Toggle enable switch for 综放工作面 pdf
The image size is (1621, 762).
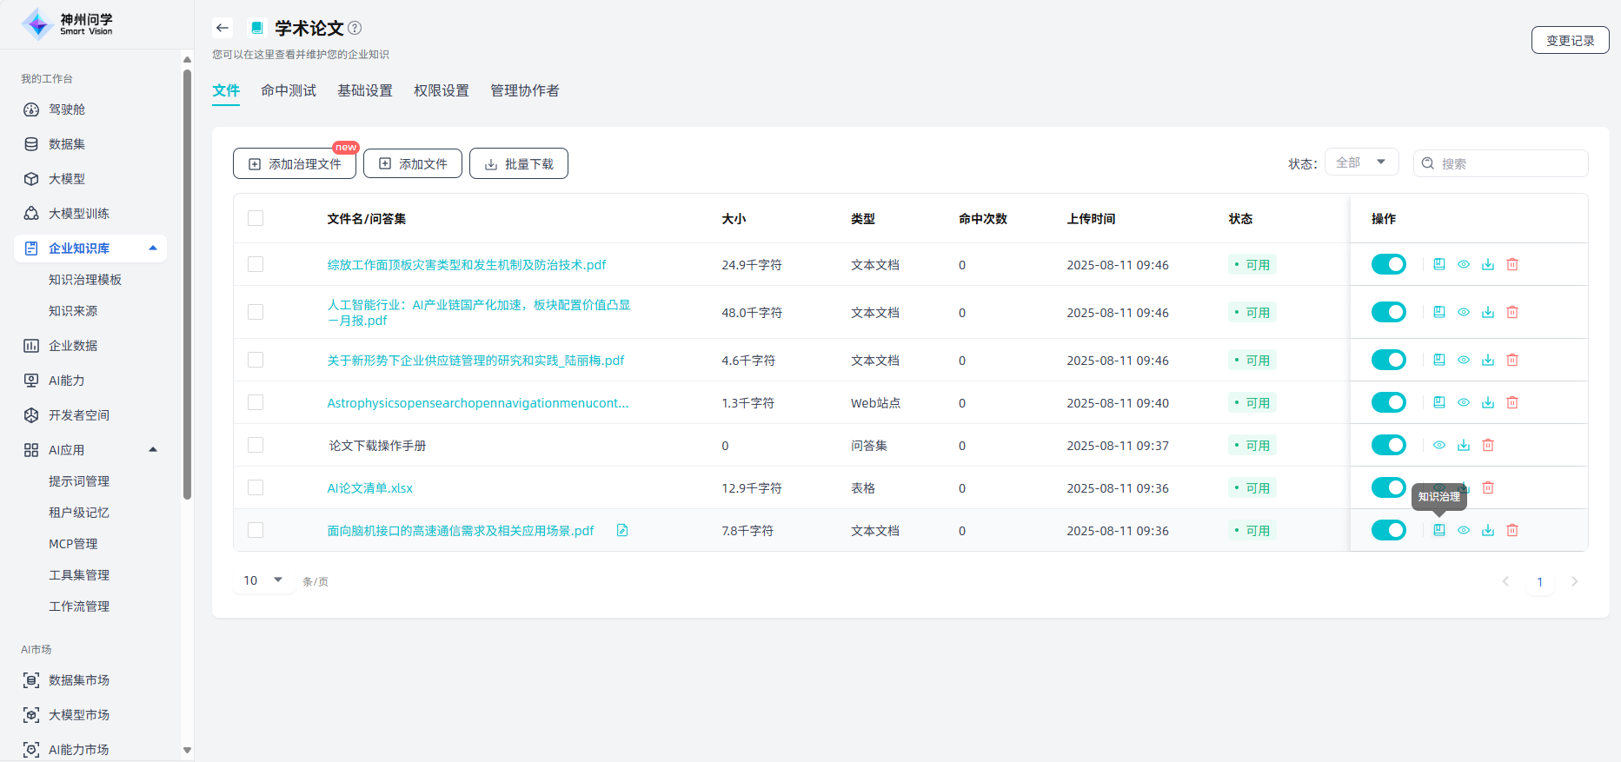(1389, 264)
